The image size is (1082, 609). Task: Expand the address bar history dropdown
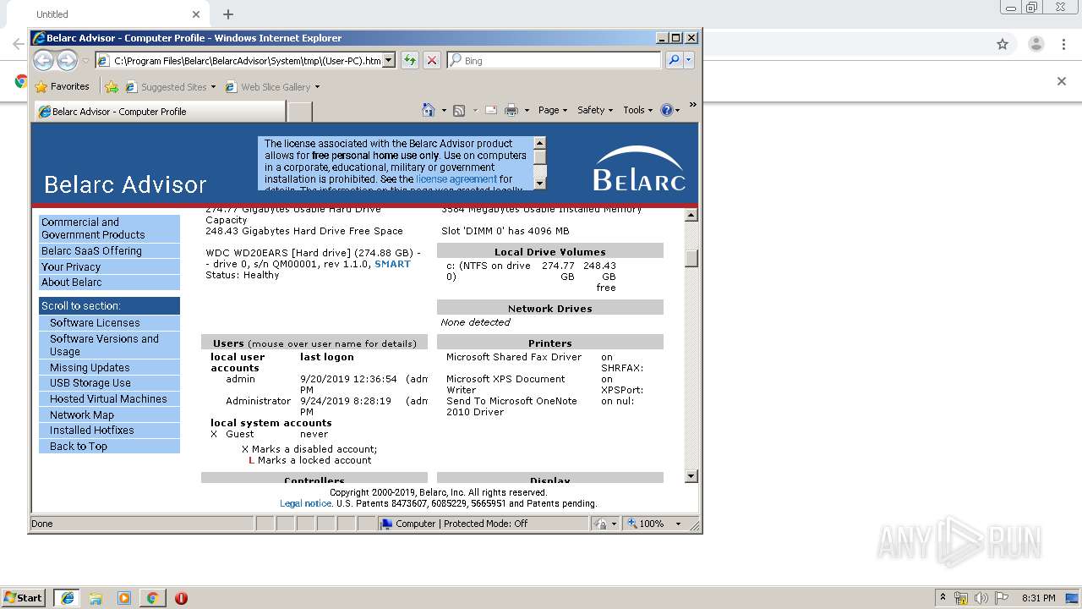pos(389,60)
